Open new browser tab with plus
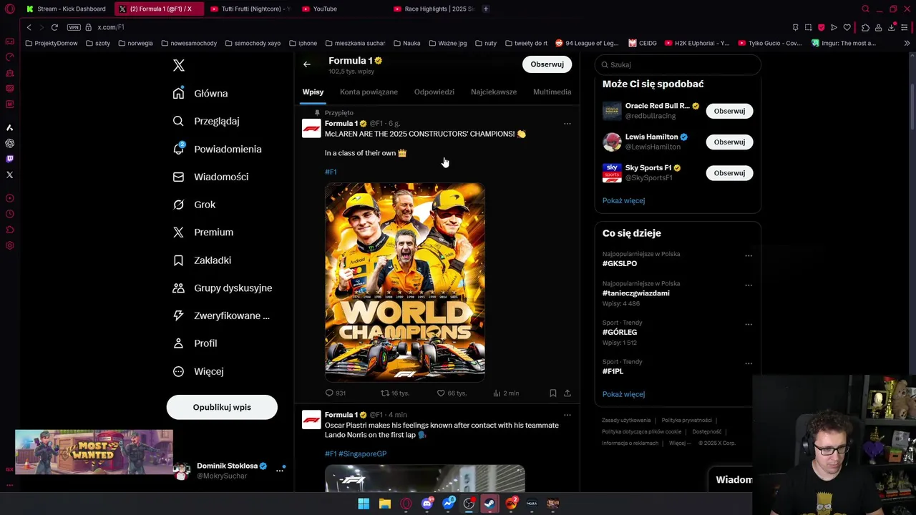The height and width of the screenshot is (515, 916). coord(486,9)
